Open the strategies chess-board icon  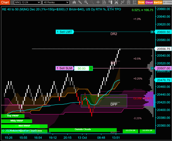pos(129,2)
